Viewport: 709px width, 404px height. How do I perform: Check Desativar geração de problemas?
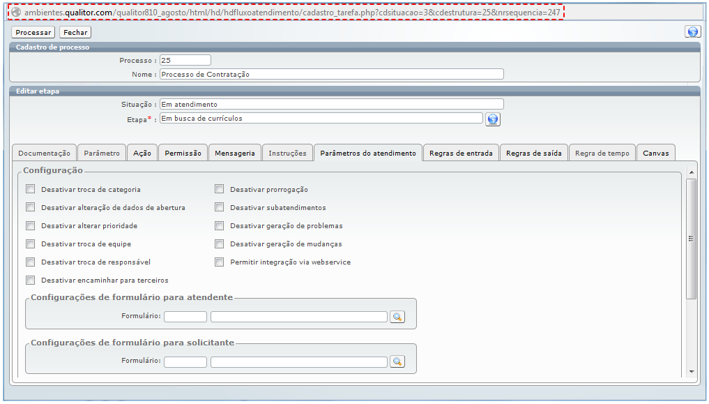pos(219,226)
